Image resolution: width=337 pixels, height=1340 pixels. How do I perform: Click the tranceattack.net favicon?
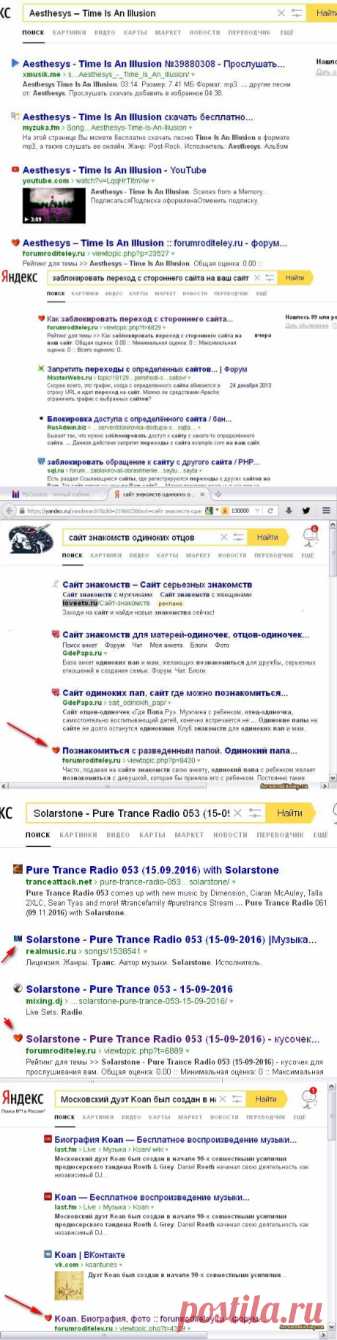18,870
